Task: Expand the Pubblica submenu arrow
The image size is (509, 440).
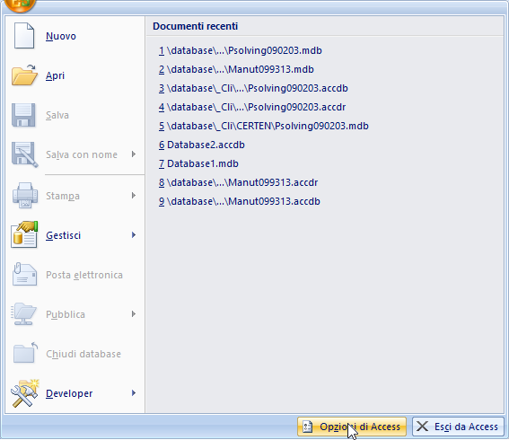Action: [x=134, y=313]
